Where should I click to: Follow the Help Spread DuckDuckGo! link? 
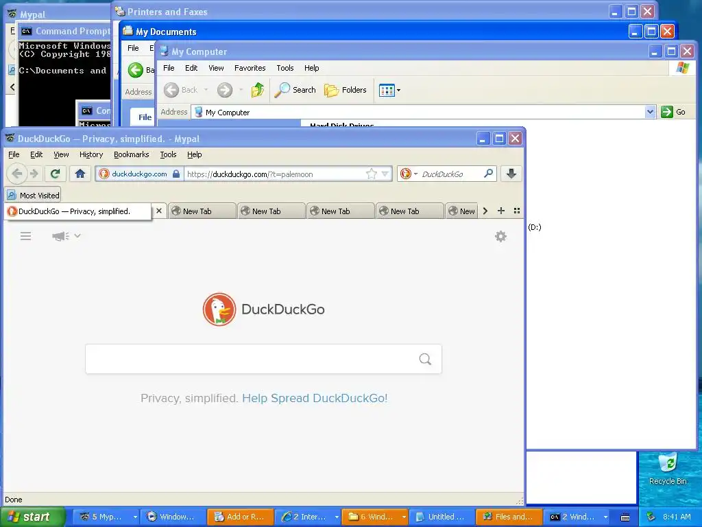[x=315, y=398]
